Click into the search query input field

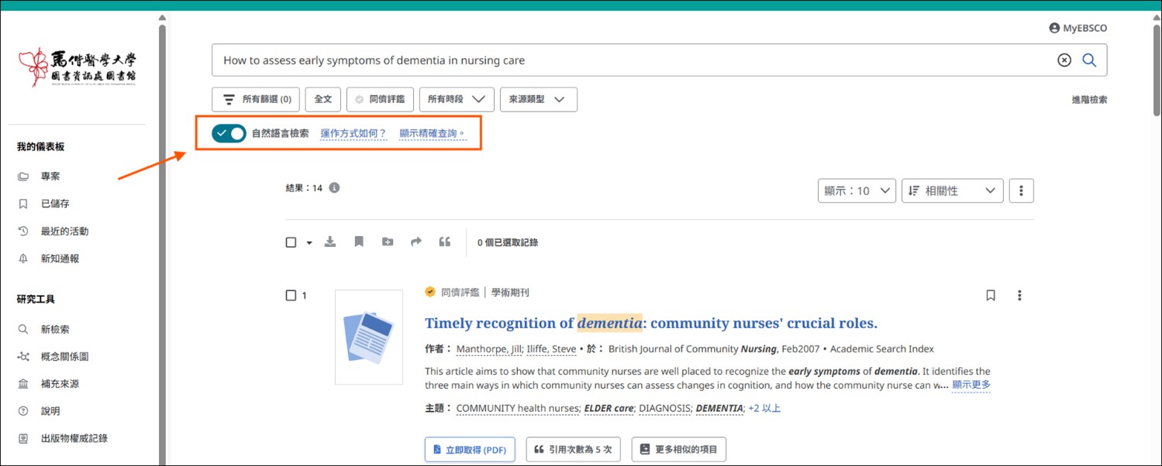[x=620, y=60]
